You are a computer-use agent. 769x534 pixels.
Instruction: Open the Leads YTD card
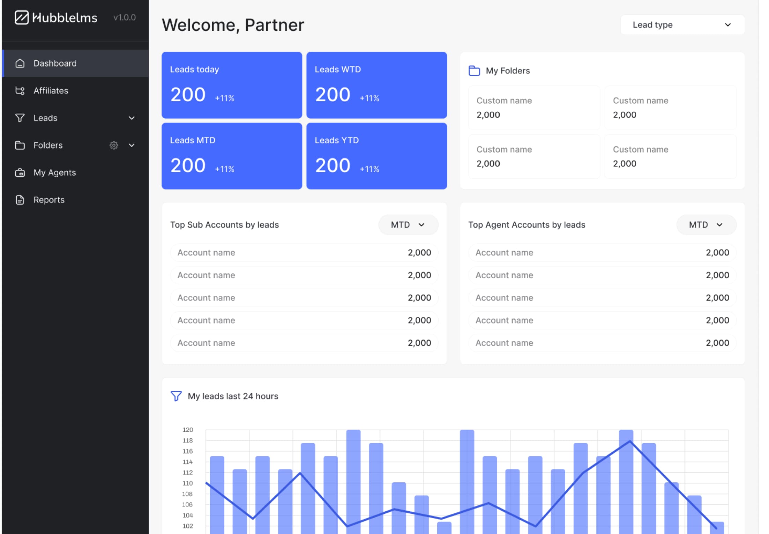tap(376, 156)
